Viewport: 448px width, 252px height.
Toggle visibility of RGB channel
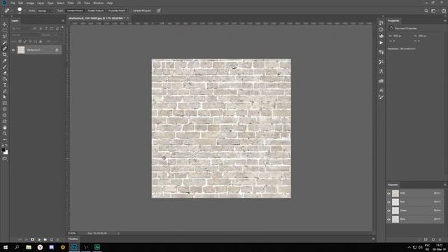pos(388,193)
